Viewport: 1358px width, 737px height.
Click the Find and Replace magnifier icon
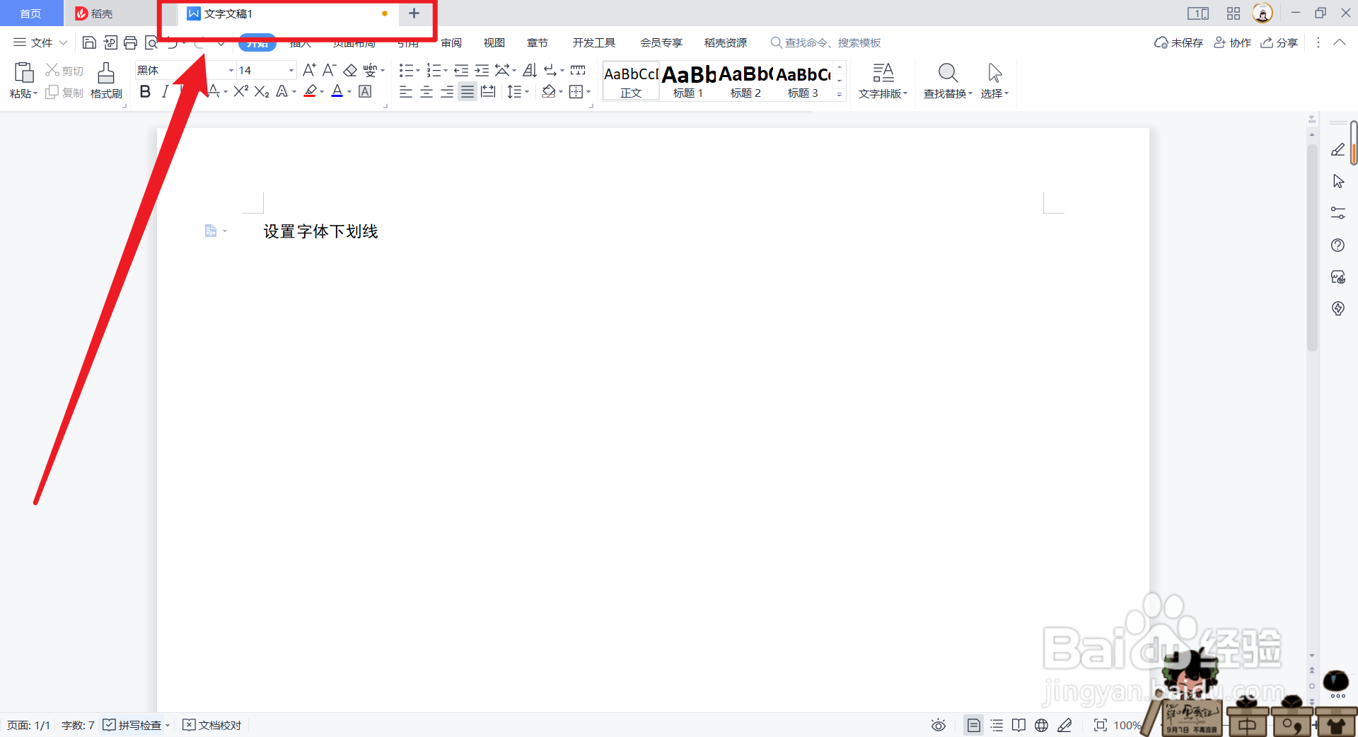click(x=948, y=73)
